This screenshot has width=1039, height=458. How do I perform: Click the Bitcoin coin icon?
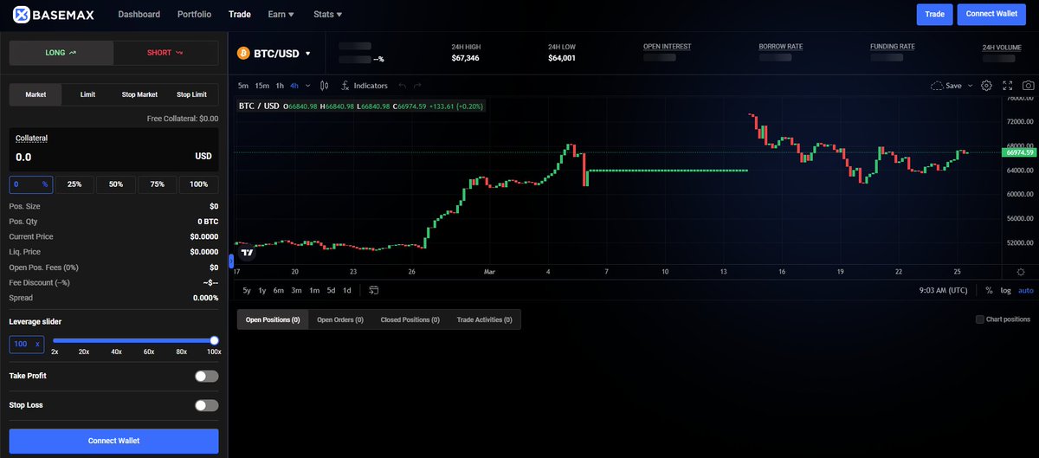click(x=243, y=53)
